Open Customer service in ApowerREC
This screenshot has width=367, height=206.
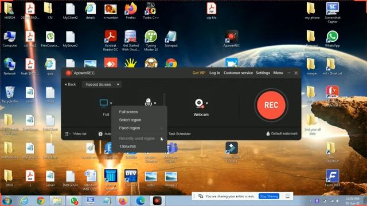[x=238, y=73]
